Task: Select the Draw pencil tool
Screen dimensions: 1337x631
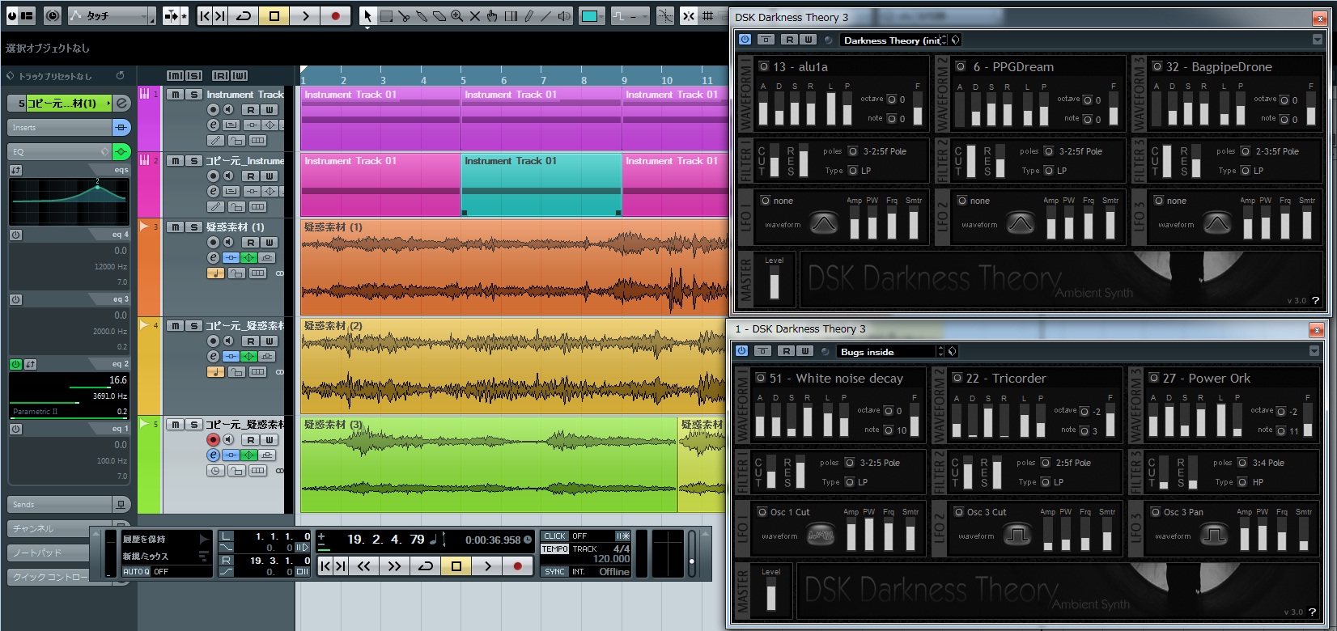Action: pyautogui.click(x=528, y=15)
